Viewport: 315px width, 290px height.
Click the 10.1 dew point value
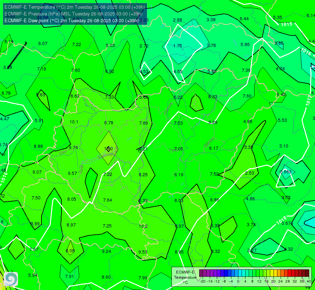(x=74, y=122)
